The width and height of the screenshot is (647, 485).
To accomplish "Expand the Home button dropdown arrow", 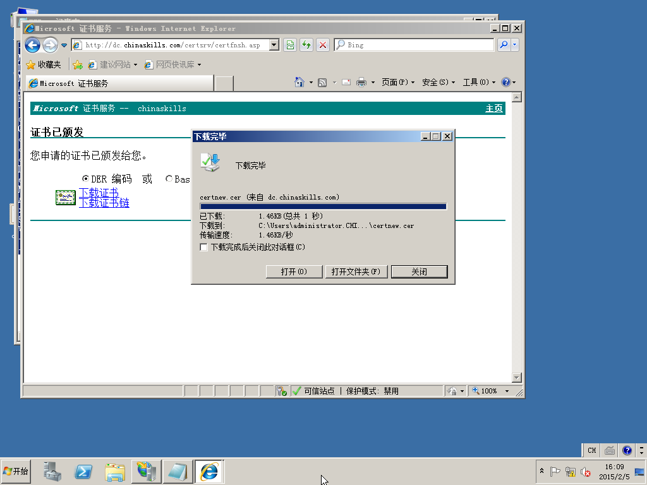I will (311, 83).
